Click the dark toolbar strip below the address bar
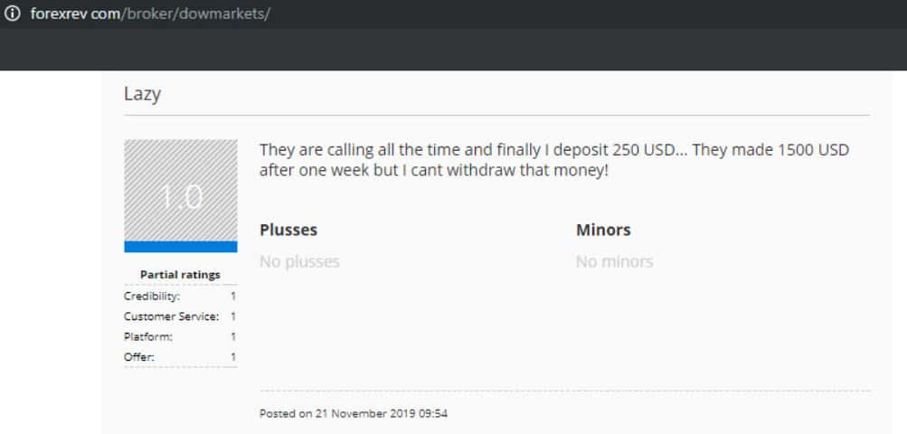The image size is (907, 434). coord(452,50)
